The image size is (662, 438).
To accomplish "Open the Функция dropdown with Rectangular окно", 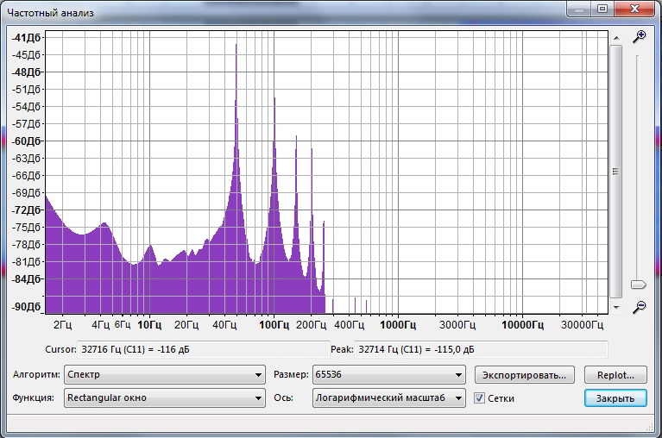I will [164, 398].
